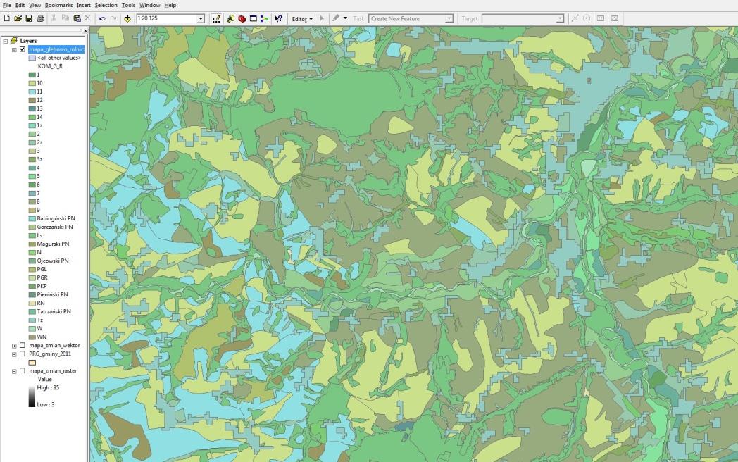
Task: Click the Rotate tool icon
Action: pyautogui.click(x=587, y=18)
